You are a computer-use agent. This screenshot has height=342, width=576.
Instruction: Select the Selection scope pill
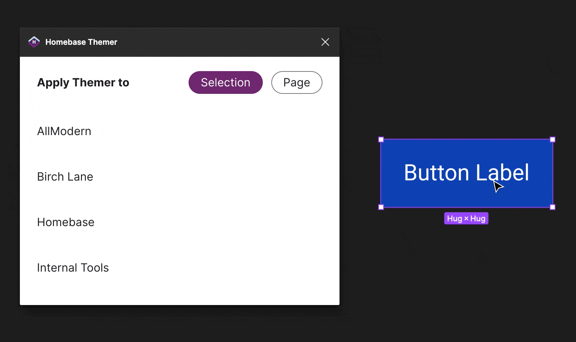(x=225, y=82)
